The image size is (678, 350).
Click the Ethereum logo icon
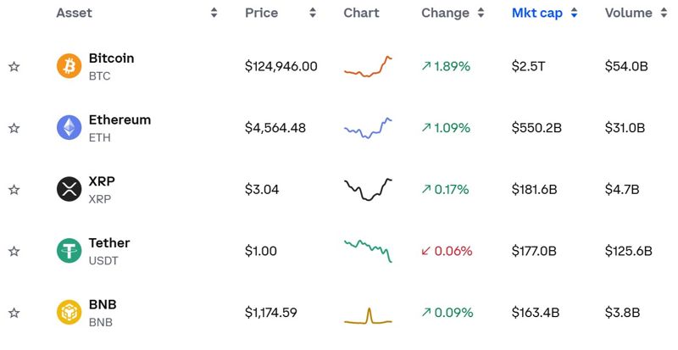tap(69, 128)
